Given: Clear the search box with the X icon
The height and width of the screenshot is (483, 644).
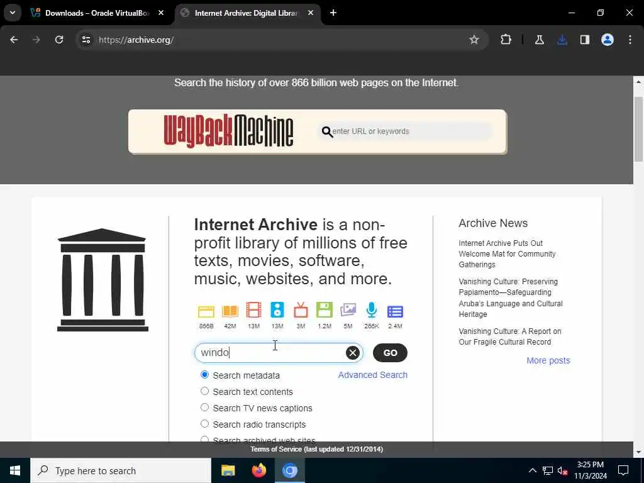Looking at the screenshot, I should coord(352,353).
